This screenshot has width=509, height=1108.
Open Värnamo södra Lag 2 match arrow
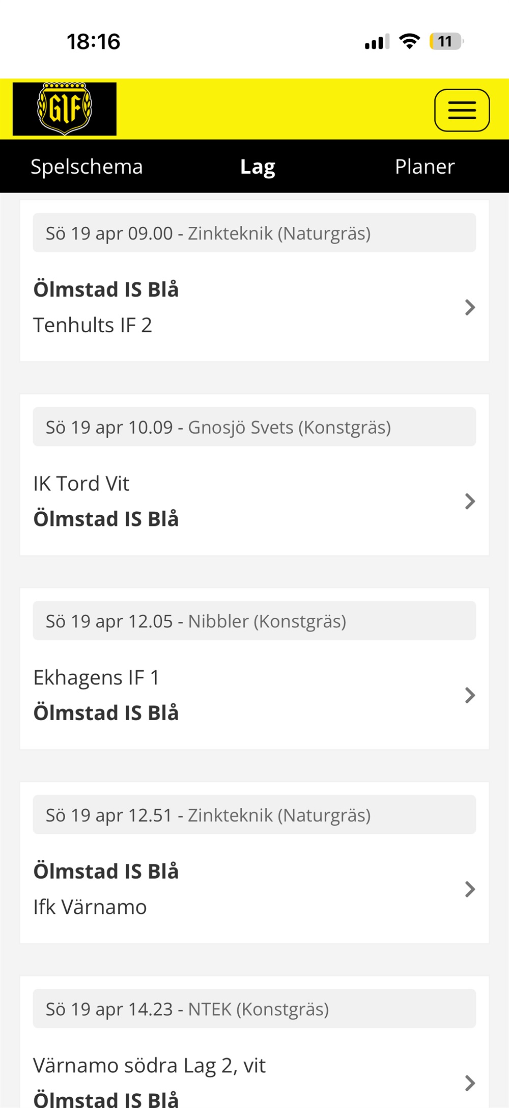pos(470,1083)
